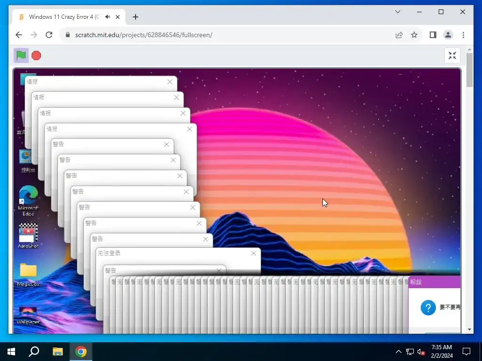Reload the Scratch page
The image size is (482, 361).
49,35
